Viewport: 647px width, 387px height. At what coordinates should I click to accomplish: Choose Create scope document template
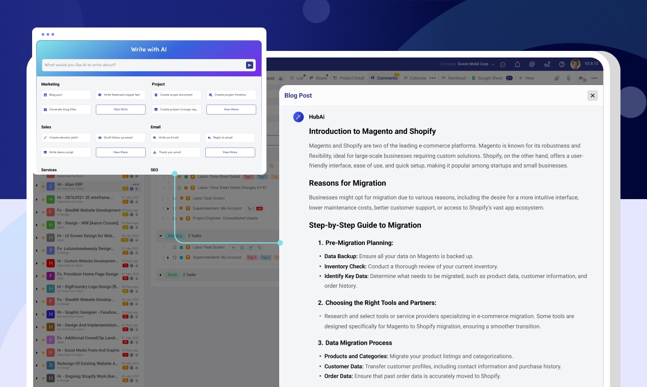pyautogui.click(x=177, y=95)
